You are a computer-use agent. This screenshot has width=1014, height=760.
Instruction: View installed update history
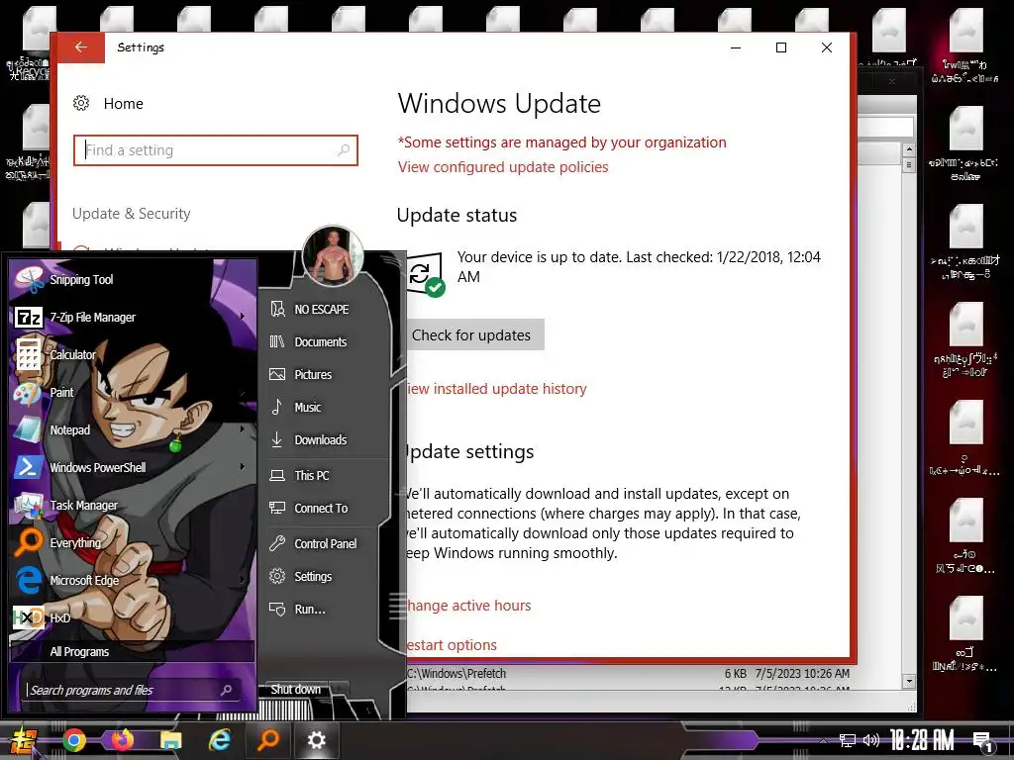click(x=497, y=389)
